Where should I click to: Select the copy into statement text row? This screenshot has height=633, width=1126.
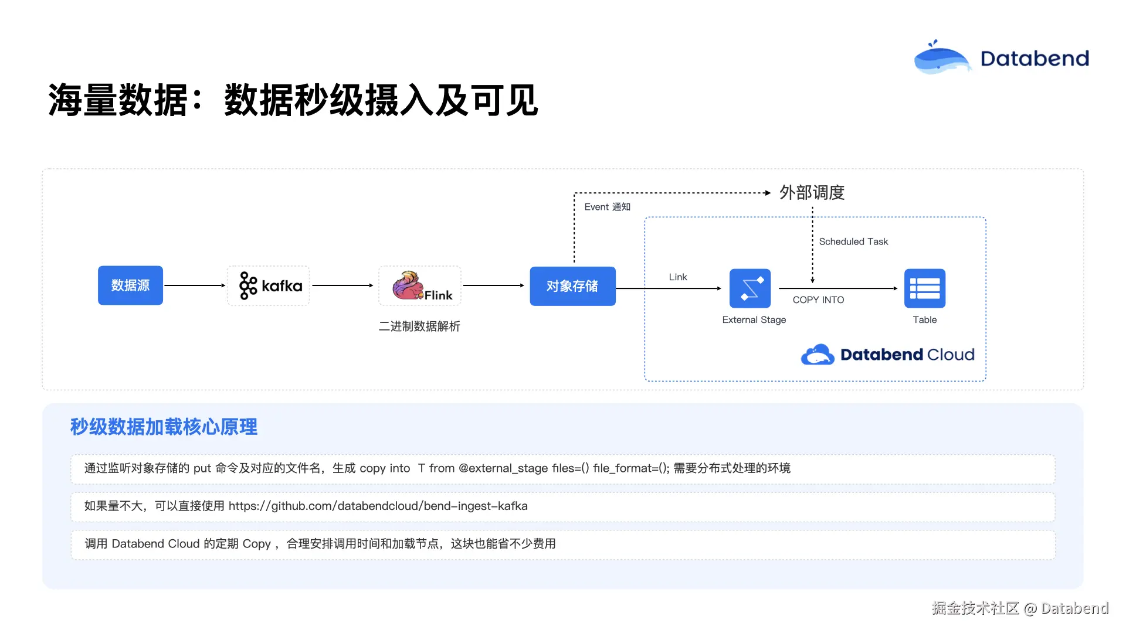point(437,468)
